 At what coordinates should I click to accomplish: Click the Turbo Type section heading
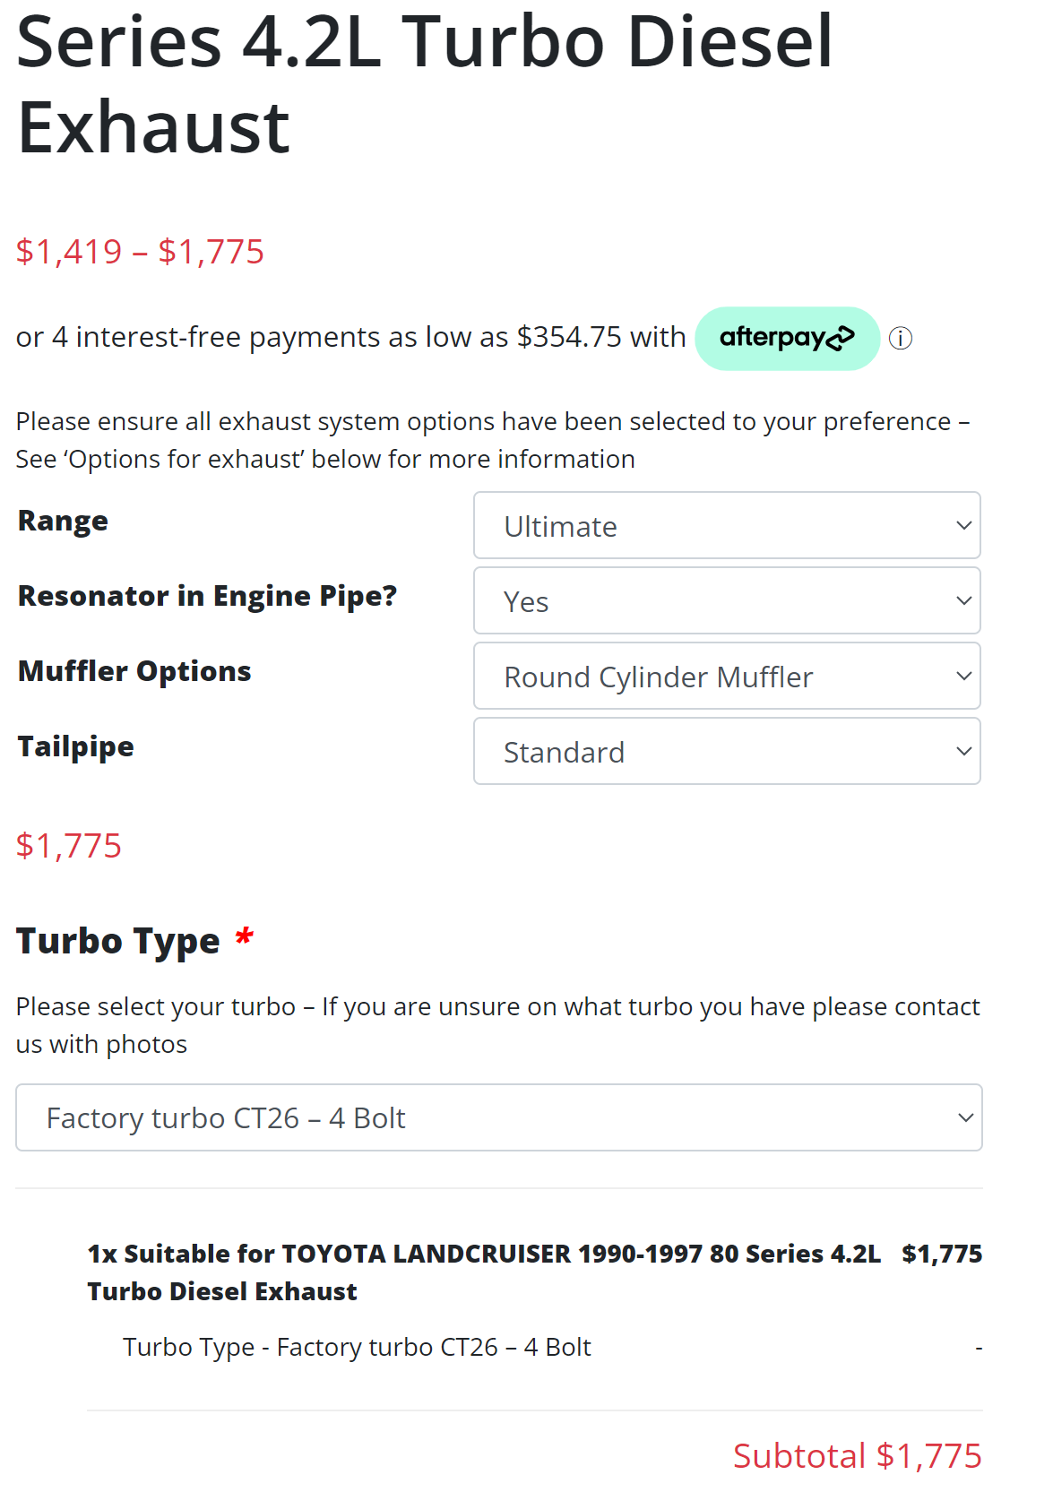pos(117,941)
